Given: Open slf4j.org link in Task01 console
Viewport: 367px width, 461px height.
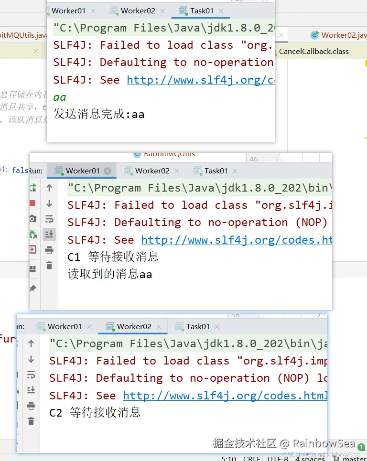Looking at the screenshot, I should click(201, 80).
